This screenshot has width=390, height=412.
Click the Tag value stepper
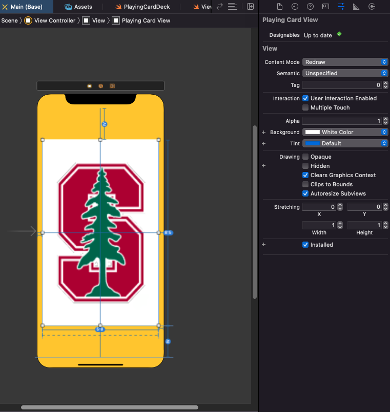click(385, 85)
